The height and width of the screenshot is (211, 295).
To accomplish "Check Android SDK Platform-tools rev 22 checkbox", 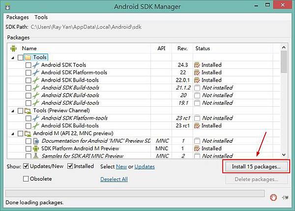I will tap(29, 73).
